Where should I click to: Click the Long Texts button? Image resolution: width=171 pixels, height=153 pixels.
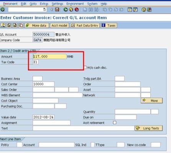149,128
